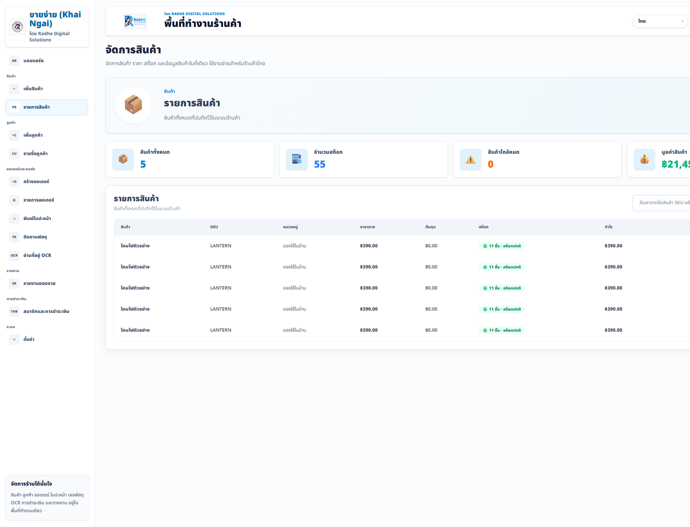Screen dimensions: 690x527
Task: Click the value 5 on สินค้าทั้งหมด card
Action: [x=143, y=164]
